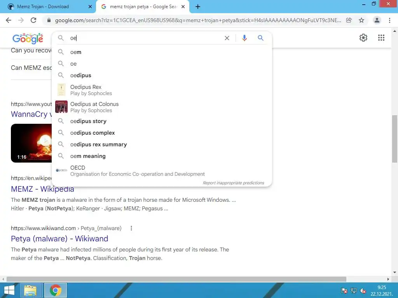Select the 'oedipus' suggestion
Screen dimensions: 398x298
162,75
